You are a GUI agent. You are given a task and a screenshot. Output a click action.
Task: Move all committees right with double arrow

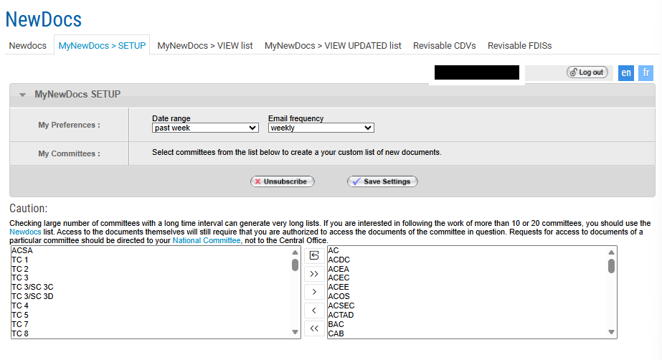point(314,274)
